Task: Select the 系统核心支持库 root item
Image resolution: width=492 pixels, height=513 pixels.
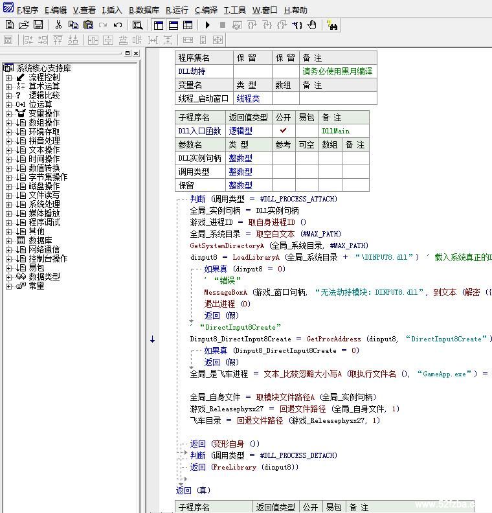Action: pos(43,68)
